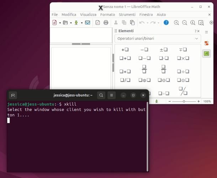
Task: Insert the wideslash diagonal fraction element
Action: click(183, 91)
